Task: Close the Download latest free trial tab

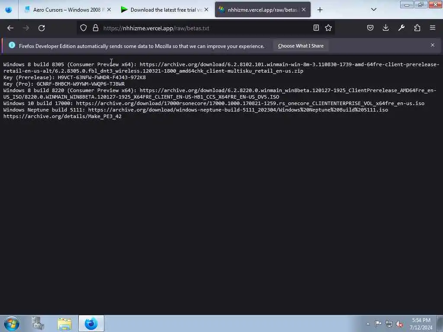Action: (206, 10)
